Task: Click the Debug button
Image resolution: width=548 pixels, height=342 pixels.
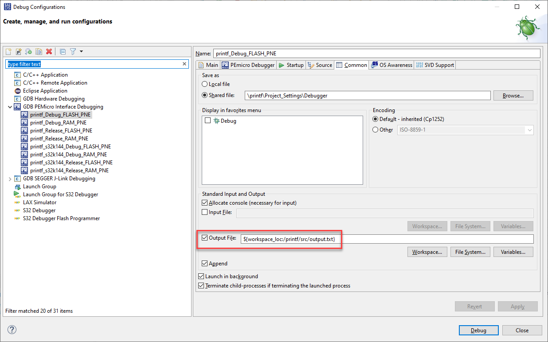Action: pos(478,330)
